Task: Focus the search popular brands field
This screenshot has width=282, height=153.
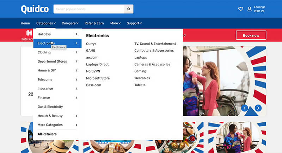Action: 89,9
